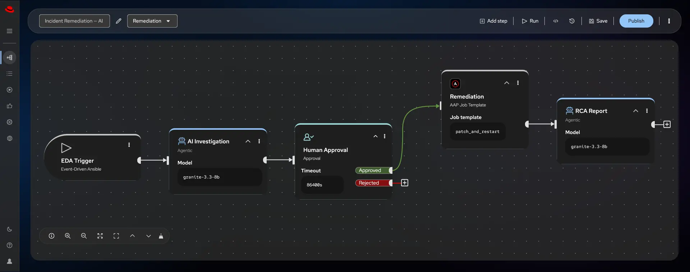690x272 pixels.
Task: Edit workflow name with pencil icon
Action: click(x=119, y=21)
